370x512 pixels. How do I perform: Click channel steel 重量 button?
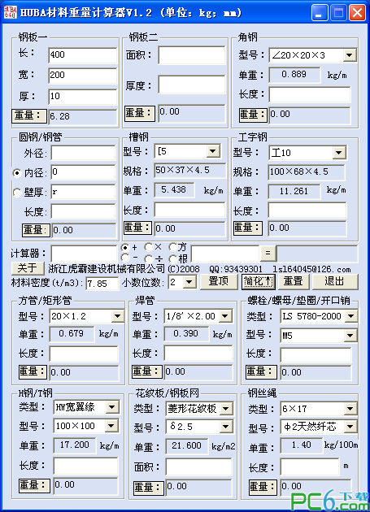(137, 228)
